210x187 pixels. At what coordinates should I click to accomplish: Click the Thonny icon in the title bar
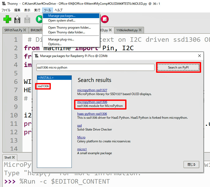pyautogui.click(x=4, y=4)
